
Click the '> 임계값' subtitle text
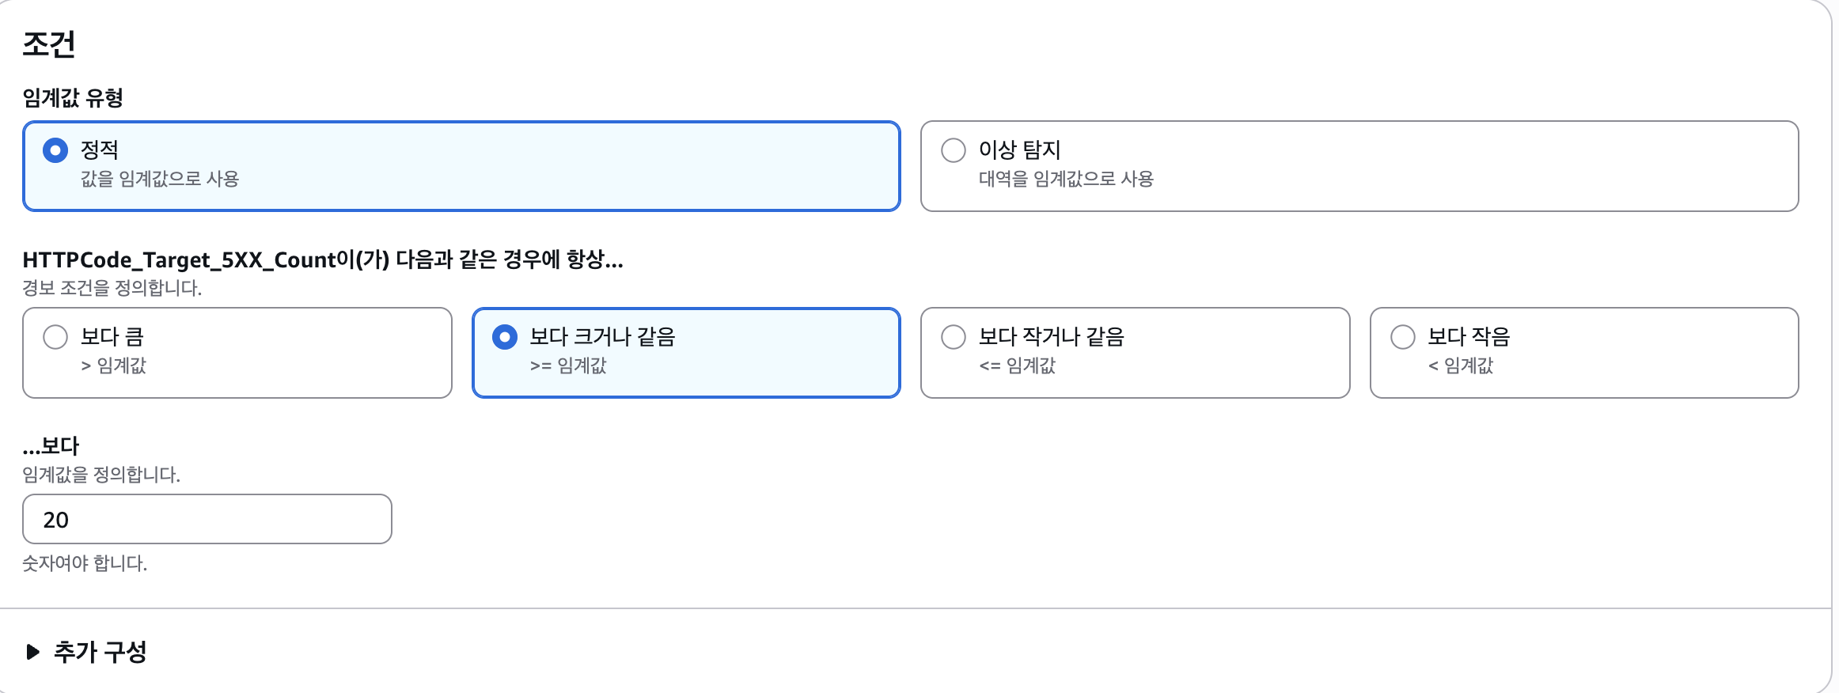pos(114,365)
